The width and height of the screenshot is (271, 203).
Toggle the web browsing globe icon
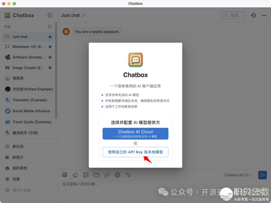[117, 175]
